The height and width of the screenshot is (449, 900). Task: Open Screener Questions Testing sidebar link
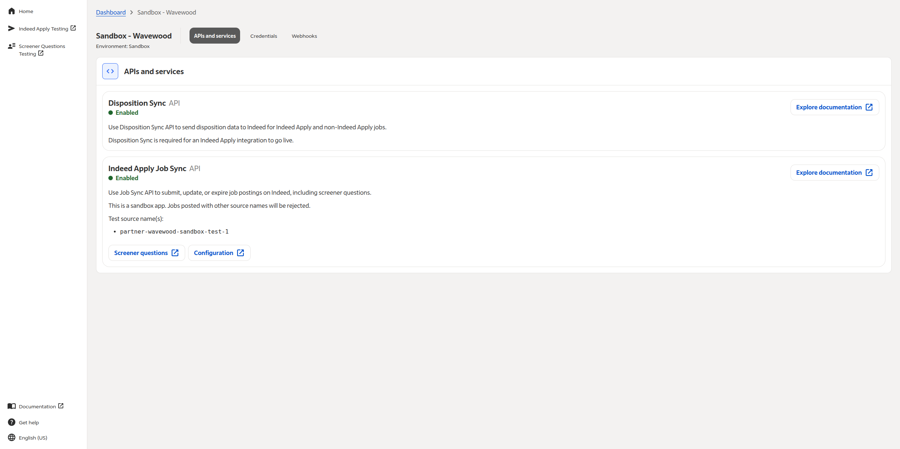(42, 50)
